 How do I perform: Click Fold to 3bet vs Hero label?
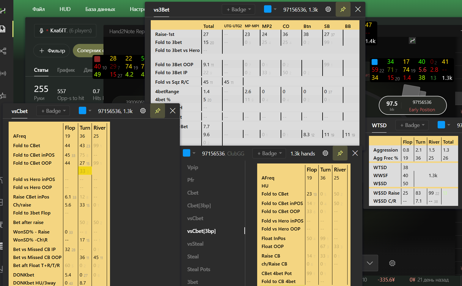coord(177,50)
